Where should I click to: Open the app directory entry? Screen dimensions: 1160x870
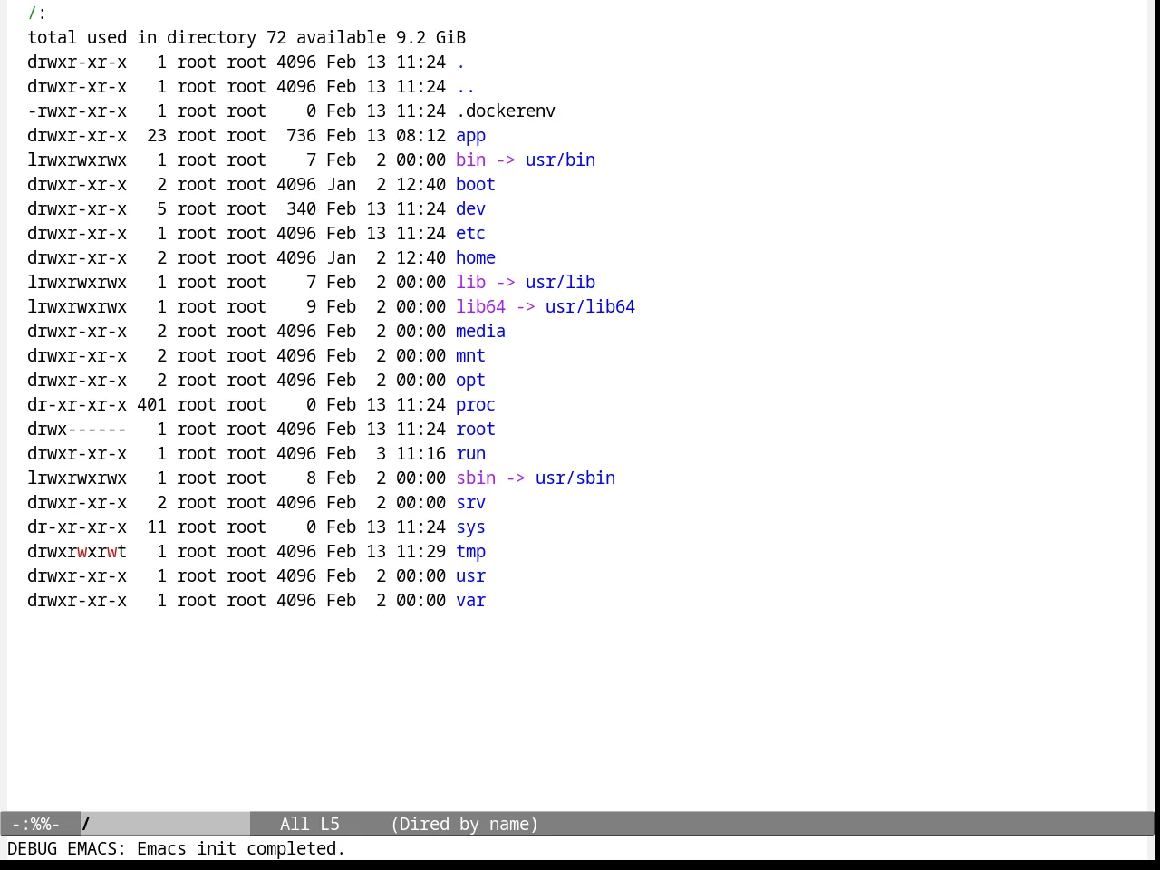(x=470, y=135)
